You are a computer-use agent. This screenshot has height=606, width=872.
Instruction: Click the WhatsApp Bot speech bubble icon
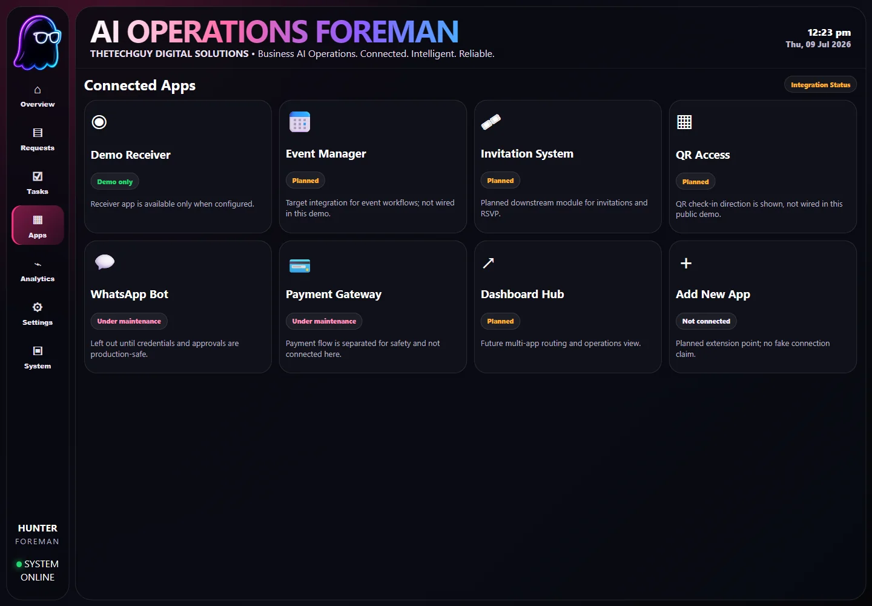105,262
